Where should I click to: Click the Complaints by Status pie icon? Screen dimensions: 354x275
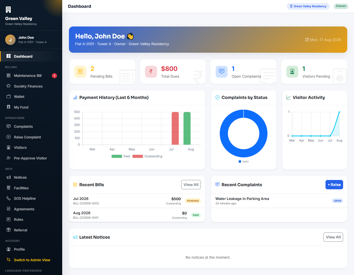tap(217, 97)
